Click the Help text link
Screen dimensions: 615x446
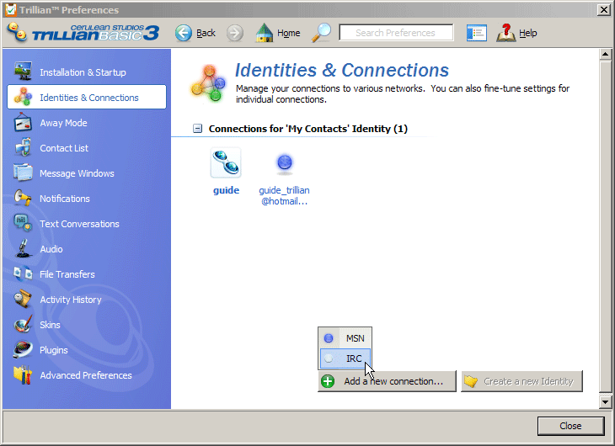[x=528, y=33]
